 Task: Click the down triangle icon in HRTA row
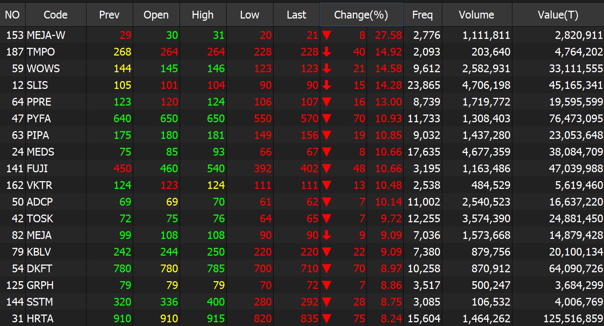click(326, 319)
